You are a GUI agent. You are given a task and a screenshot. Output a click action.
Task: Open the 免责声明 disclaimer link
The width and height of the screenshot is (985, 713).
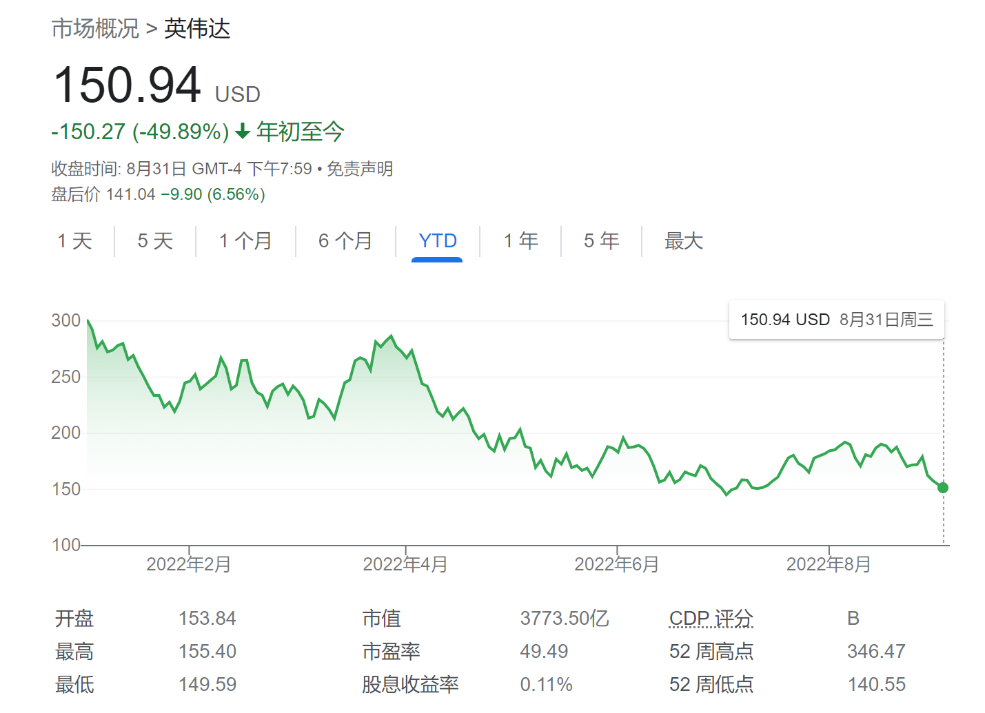360,169
